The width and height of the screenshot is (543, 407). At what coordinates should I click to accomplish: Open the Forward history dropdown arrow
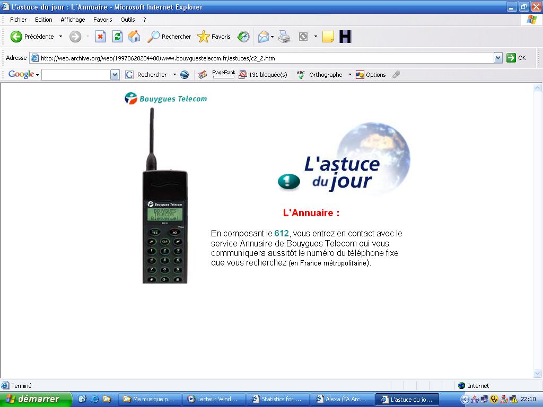click(87, 37)
